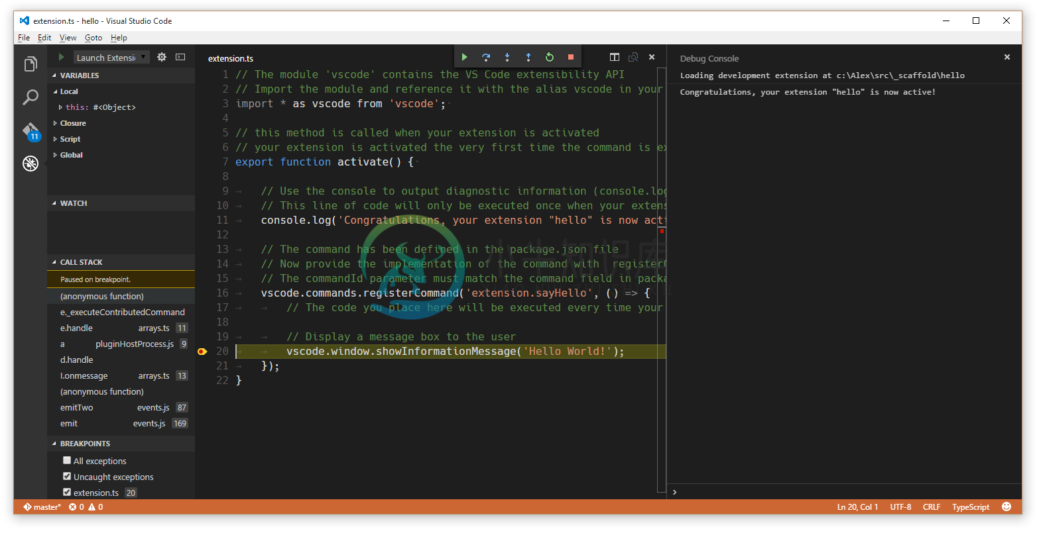Split the editor

coord(615,58)
